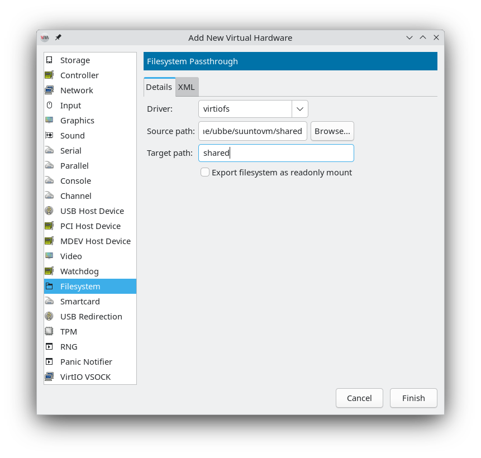481x458 pixels.
Task: Open the Driver dropdown arrow
Action: [x=300, y=109]
